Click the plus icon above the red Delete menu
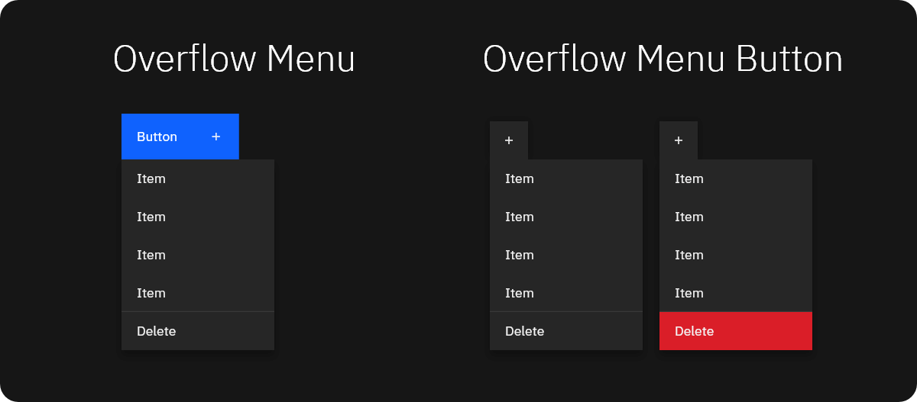This screenshot has width=917, height=402. click(679, 140)
